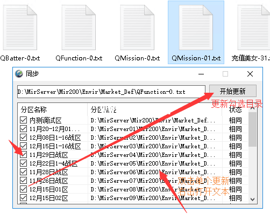Click the QBatter-0.txt file name label
270x220 pixels.
pyautogui.click(x=20, y=58)
